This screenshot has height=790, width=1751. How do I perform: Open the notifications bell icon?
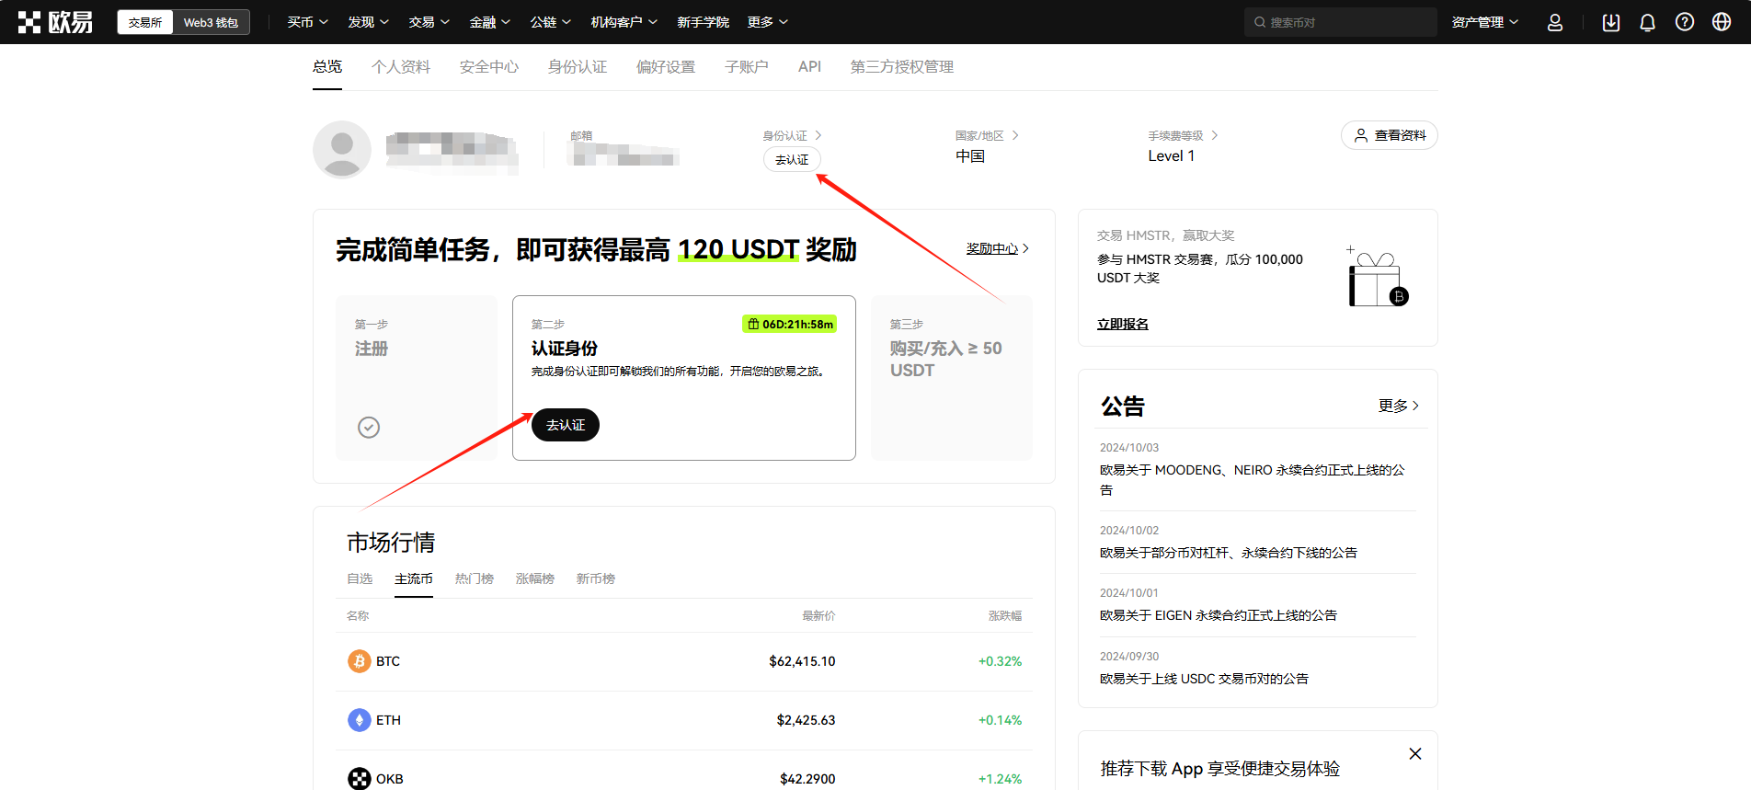click(x=1648, y=22)
